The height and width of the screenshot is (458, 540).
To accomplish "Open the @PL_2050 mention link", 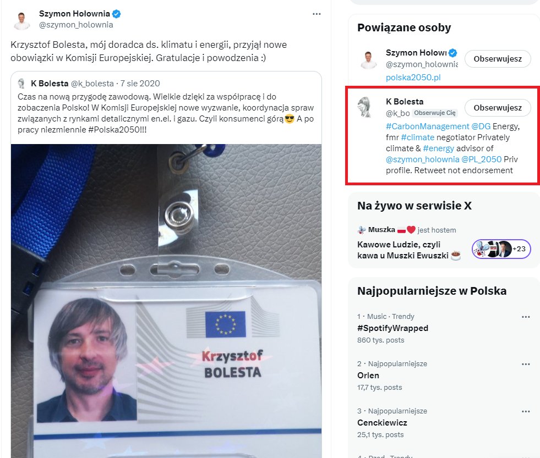I will click(x=481, y=159).
